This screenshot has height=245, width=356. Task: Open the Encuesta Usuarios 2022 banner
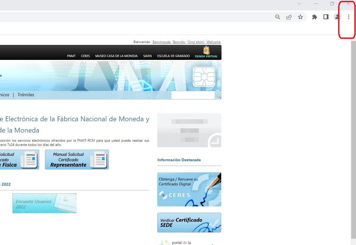(44, 203)
